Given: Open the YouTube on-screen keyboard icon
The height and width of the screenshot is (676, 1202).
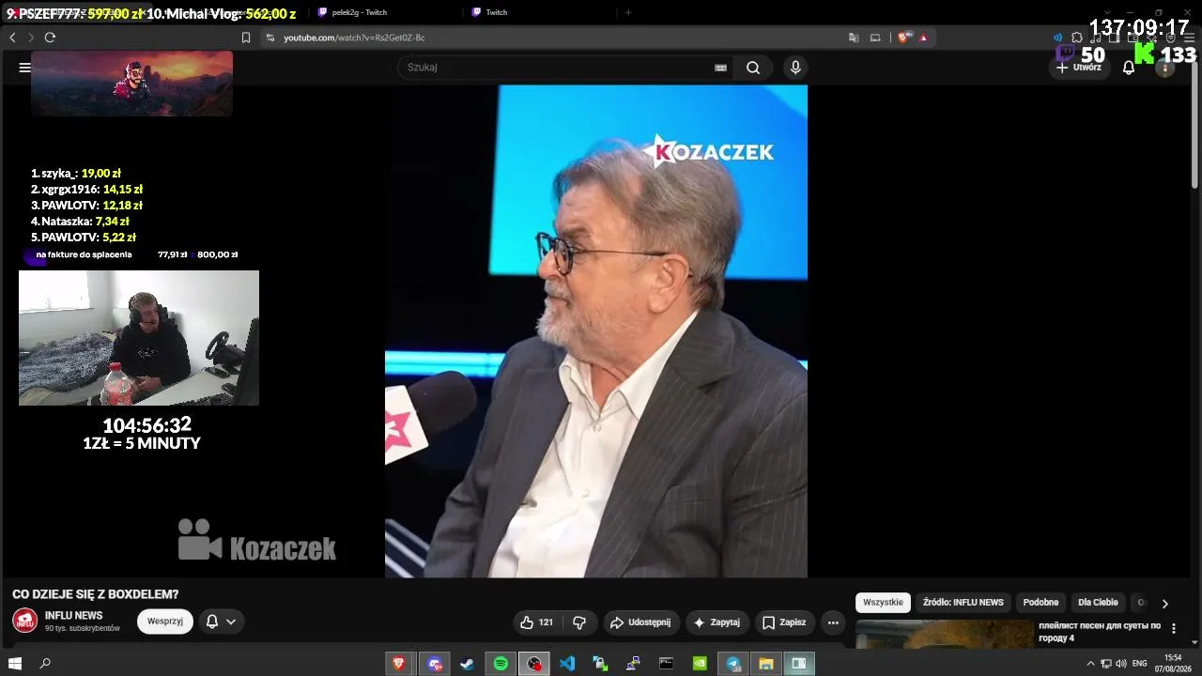Looking at the screenshot, I should (721, 68).
